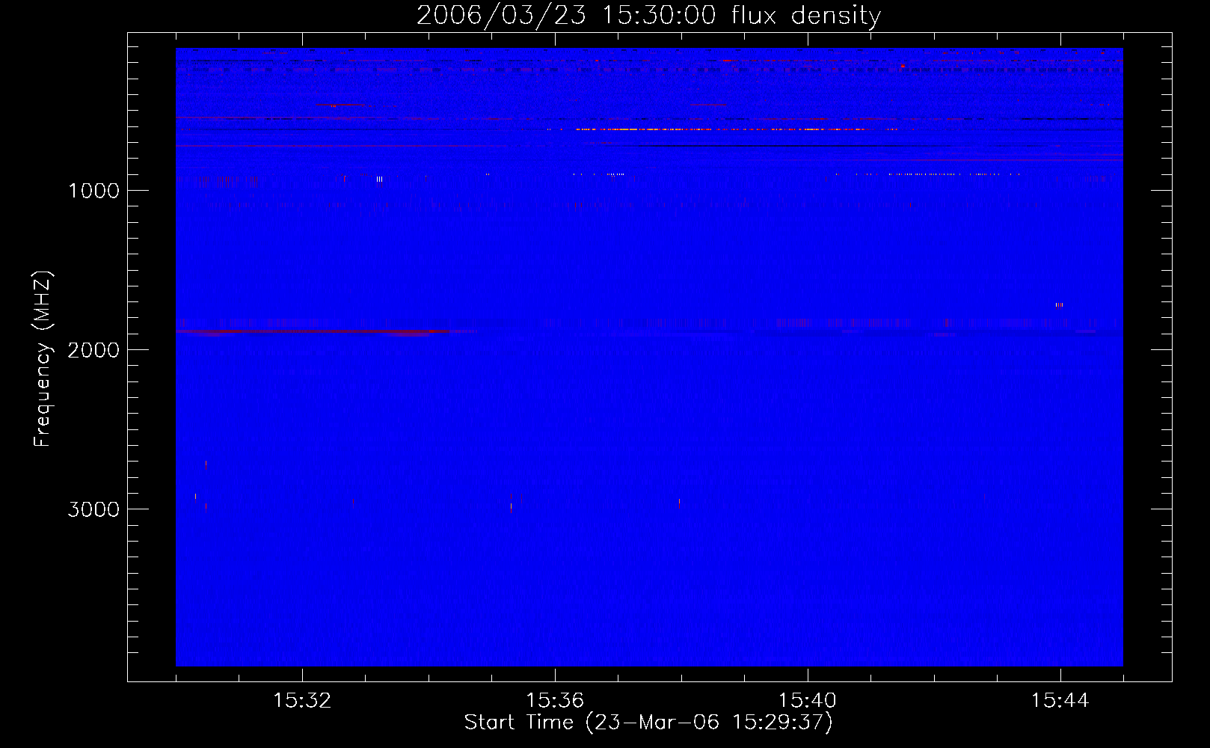
Task: Click the small bright spot near 15:44 around 1700 MHz
Action: tap(1059, 305)
